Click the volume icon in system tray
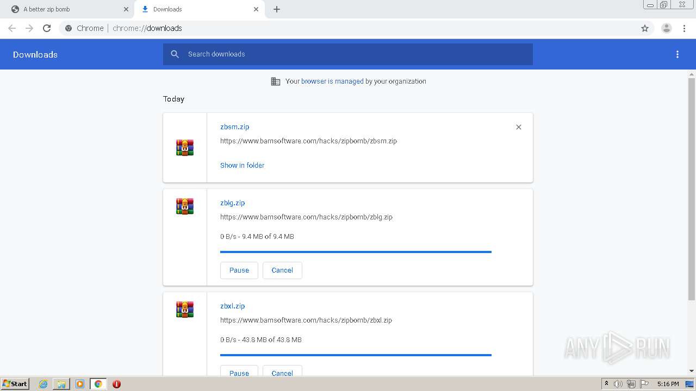Screen dimensions: 696x391 pos(618,384)
